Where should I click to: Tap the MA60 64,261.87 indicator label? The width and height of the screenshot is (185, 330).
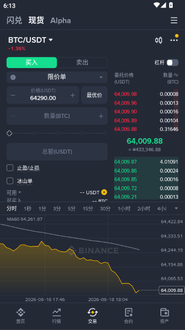point(25,219)
